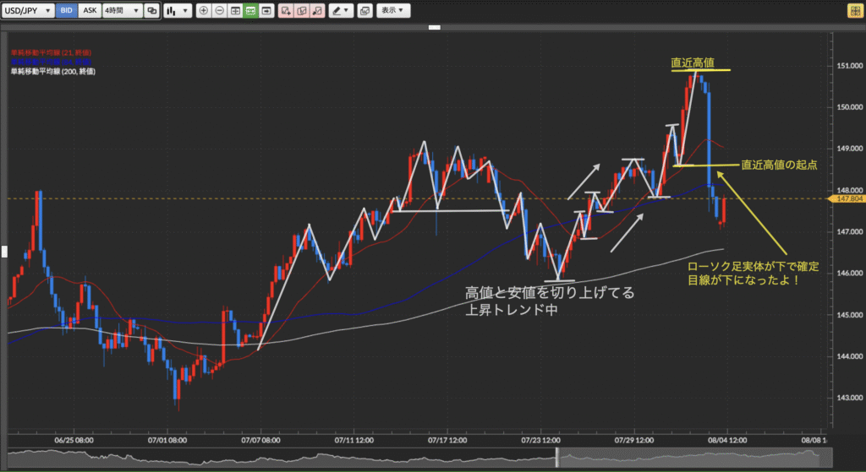866x472 pixels.
Task: Click the fit chart width icon
Action: [x=235, y=10]
